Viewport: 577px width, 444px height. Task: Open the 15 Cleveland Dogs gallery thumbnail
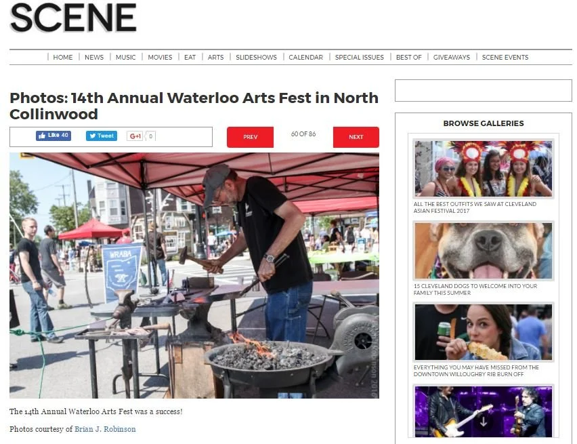pyautogui.click(x=483, y=251)
